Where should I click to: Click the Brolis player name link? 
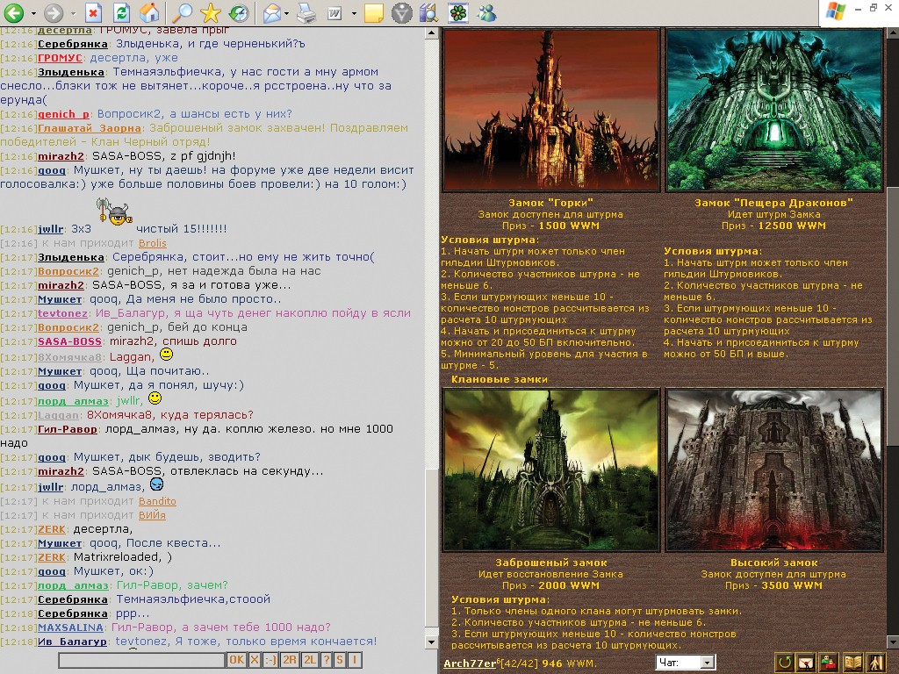click(153, 243)
